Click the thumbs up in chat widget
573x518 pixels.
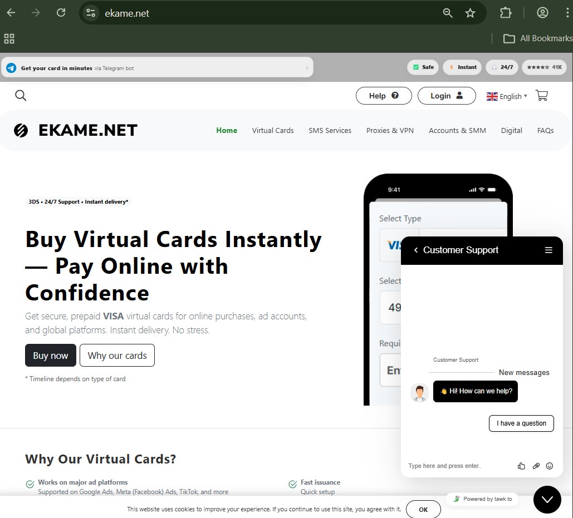click(x=521, y=466)
